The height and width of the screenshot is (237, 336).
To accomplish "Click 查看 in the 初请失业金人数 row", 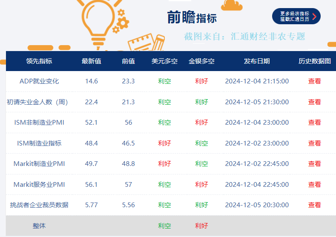I will coord(314,102).
